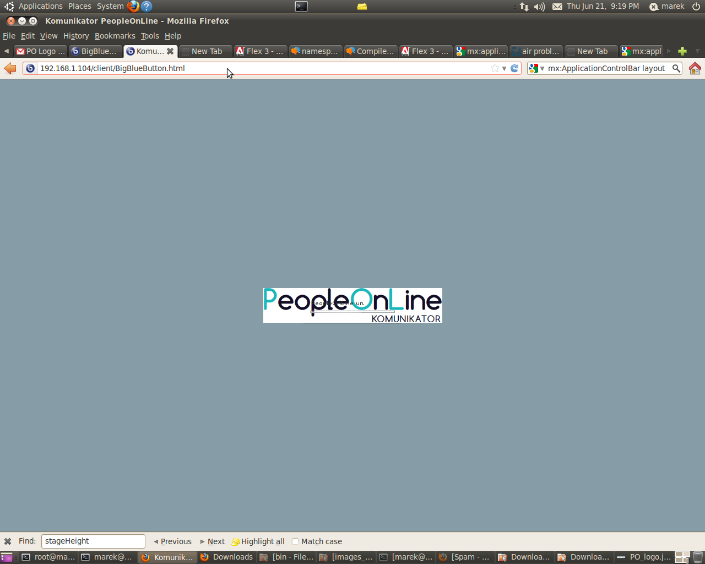
Task: Click the Next find button
Action: pos(213,541)
